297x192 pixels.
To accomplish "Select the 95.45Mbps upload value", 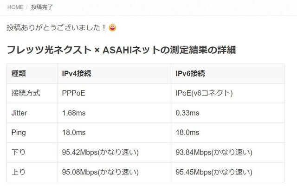I will click(214, 172).
